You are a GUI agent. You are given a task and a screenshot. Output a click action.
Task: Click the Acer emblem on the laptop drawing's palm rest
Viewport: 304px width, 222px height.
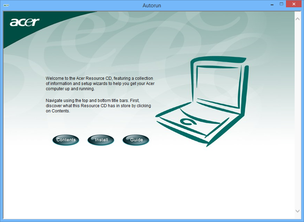(188, 121)
